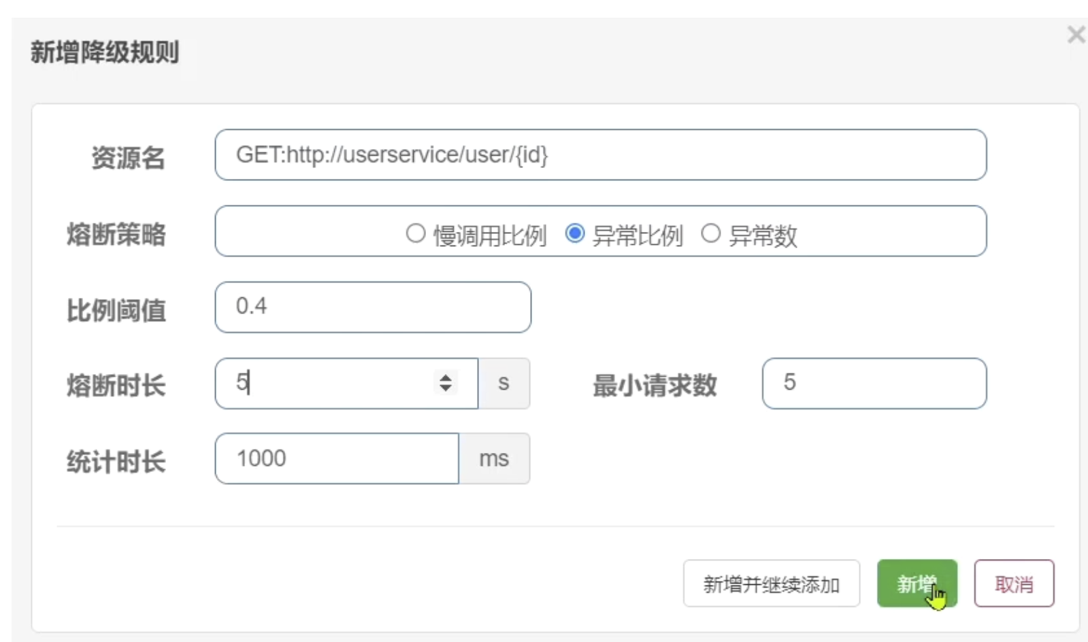1088x642 pixels.
Task: Click the 统计时长 field showing 1000
Action: pyautogui.click(x=337, y=459)
